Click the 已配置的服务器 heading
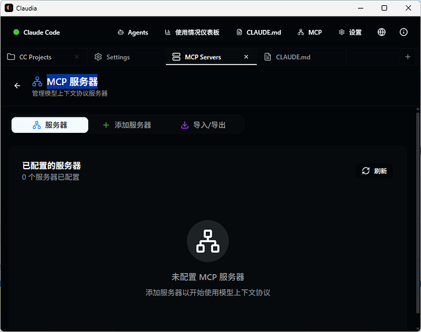Viewport: 421px width, 332px height. pos(52,165)
